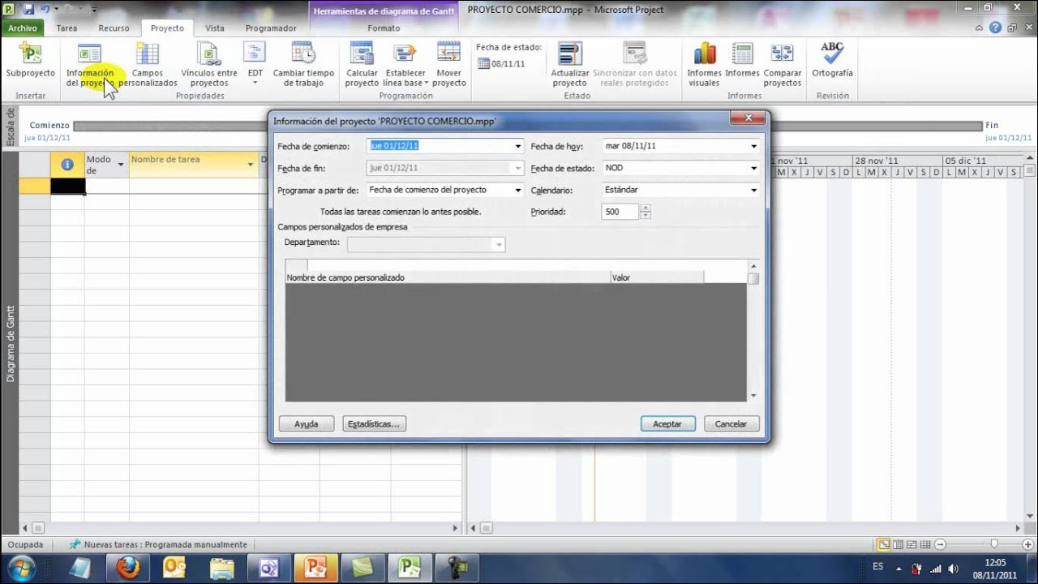Click the Valor column header
This screenshot has height=584, width=1038.
coord(657,277)
